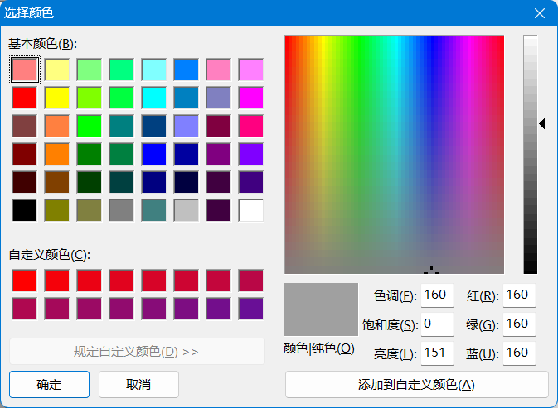Choose the bright magenta basic color swatch
This screenshot has height=408, width=558.
[x=251, y=98]
